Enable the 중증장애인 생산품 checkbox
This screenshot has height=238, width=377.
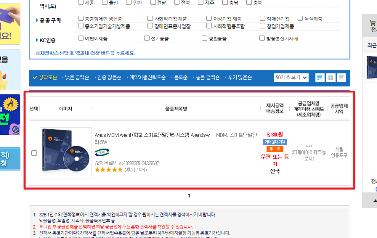81,18
